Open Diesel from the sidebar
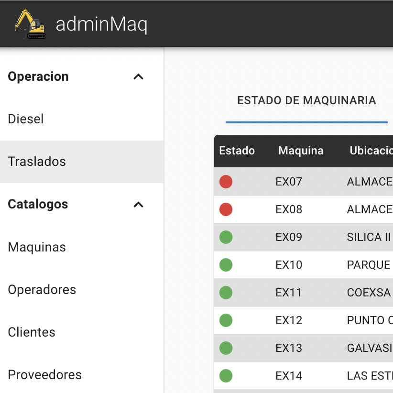The height and width of the screenshot is (393, 393). point(26,119)
